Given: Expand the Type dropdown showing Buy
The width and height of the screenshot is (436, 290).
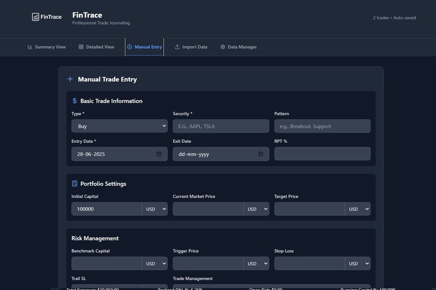Looking at the screenshot, I should click(x=120, y=126).
